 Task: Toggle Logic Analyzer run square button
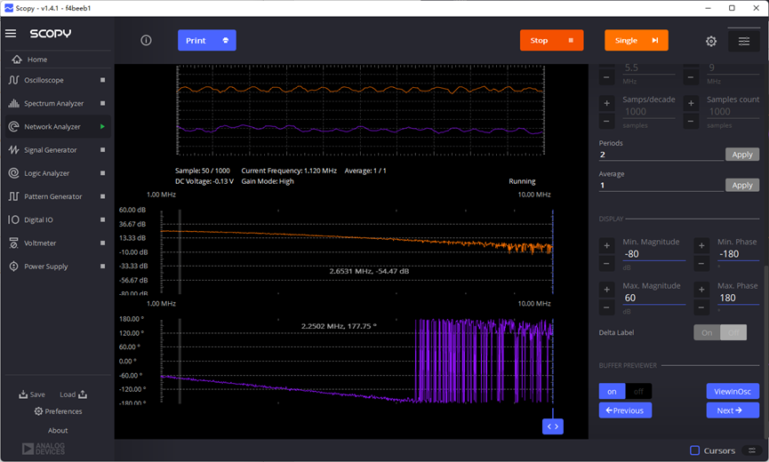click(102, 173)
